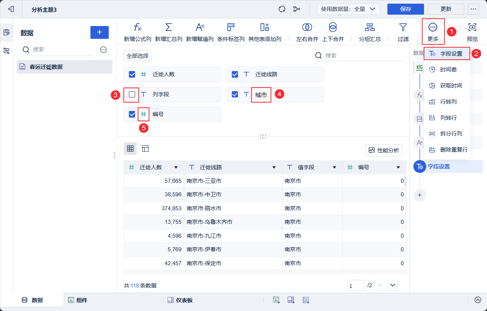Viewport: 487px width, 311px height.
Task: Select the formula step icon in the step flow
Action: pos(420,95)
